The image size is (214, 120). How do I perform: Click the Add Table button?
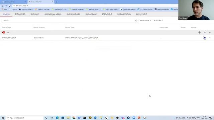[x=158, y=20]
